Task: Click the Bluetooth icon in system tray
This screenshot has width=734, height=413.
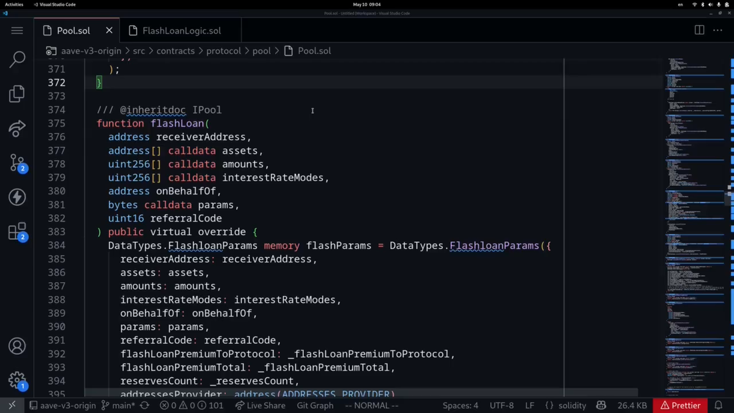Action: 702,4
